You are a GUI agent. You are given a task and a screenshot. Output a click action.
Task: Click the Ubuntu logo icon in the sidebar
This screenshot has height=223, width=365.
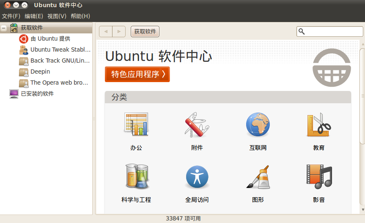click(x=24, y=39)
